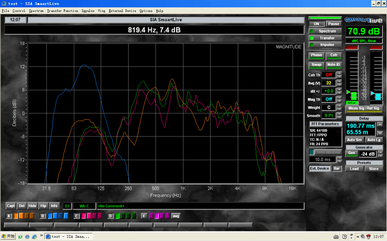Open the External Device menu
The width and height of the screenshot is (387, 241).
click(122, 11)
